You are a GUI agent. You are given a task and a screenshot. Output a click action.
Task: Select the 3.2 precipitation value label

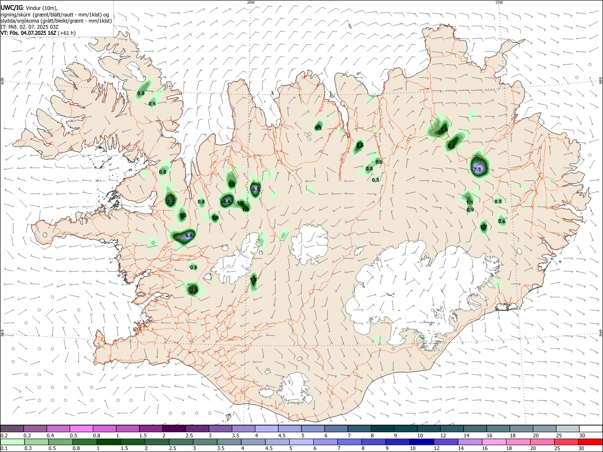click(x=171, y=202)
